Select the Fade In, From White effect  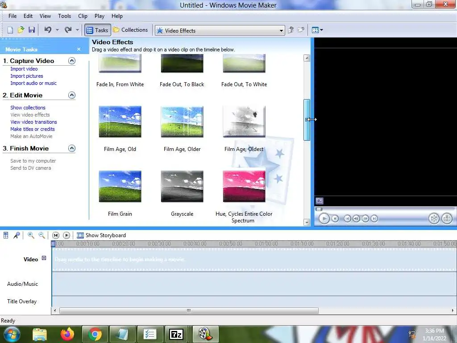point(120,63)
